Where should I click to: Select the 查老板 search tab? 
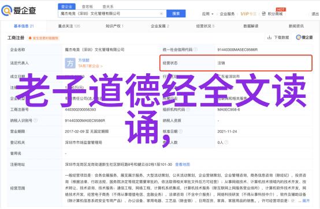coord(87,7)
